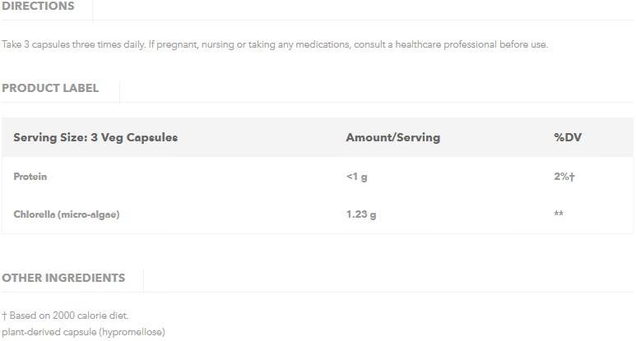Screen dimensions: 636x341
Task: Click the word 'medications' in directions
Action: (x=322, y=44)
